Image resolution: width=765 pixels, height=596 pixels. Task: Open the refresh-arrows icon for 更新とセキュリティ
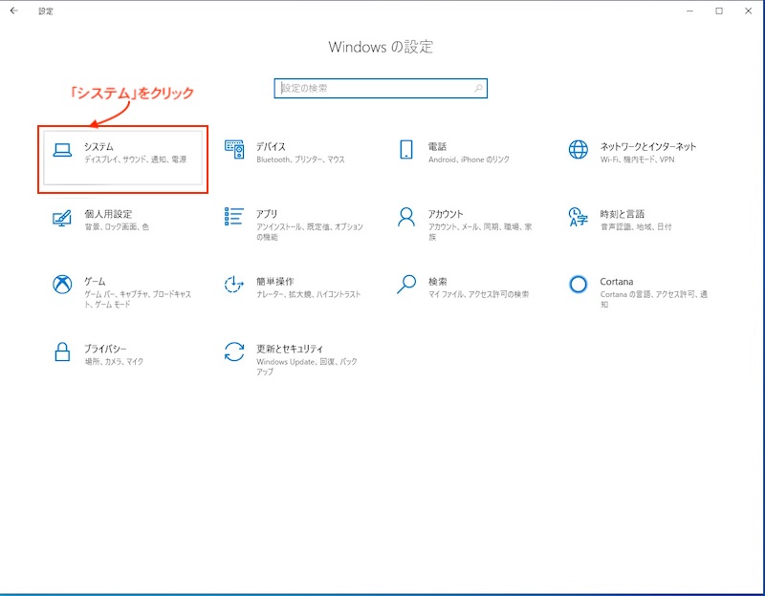(x=234, y=351)
